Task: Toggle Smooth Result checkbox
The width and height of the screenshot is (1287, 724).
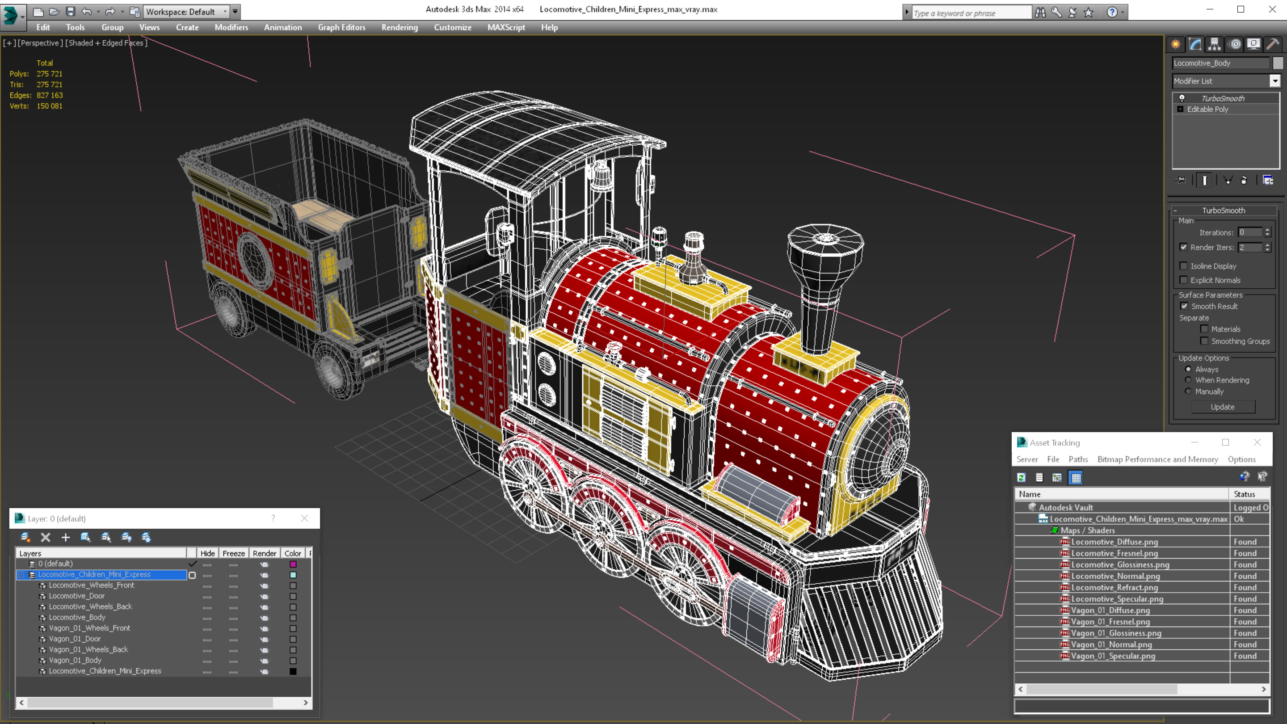Action: (x=1184, y=306)
